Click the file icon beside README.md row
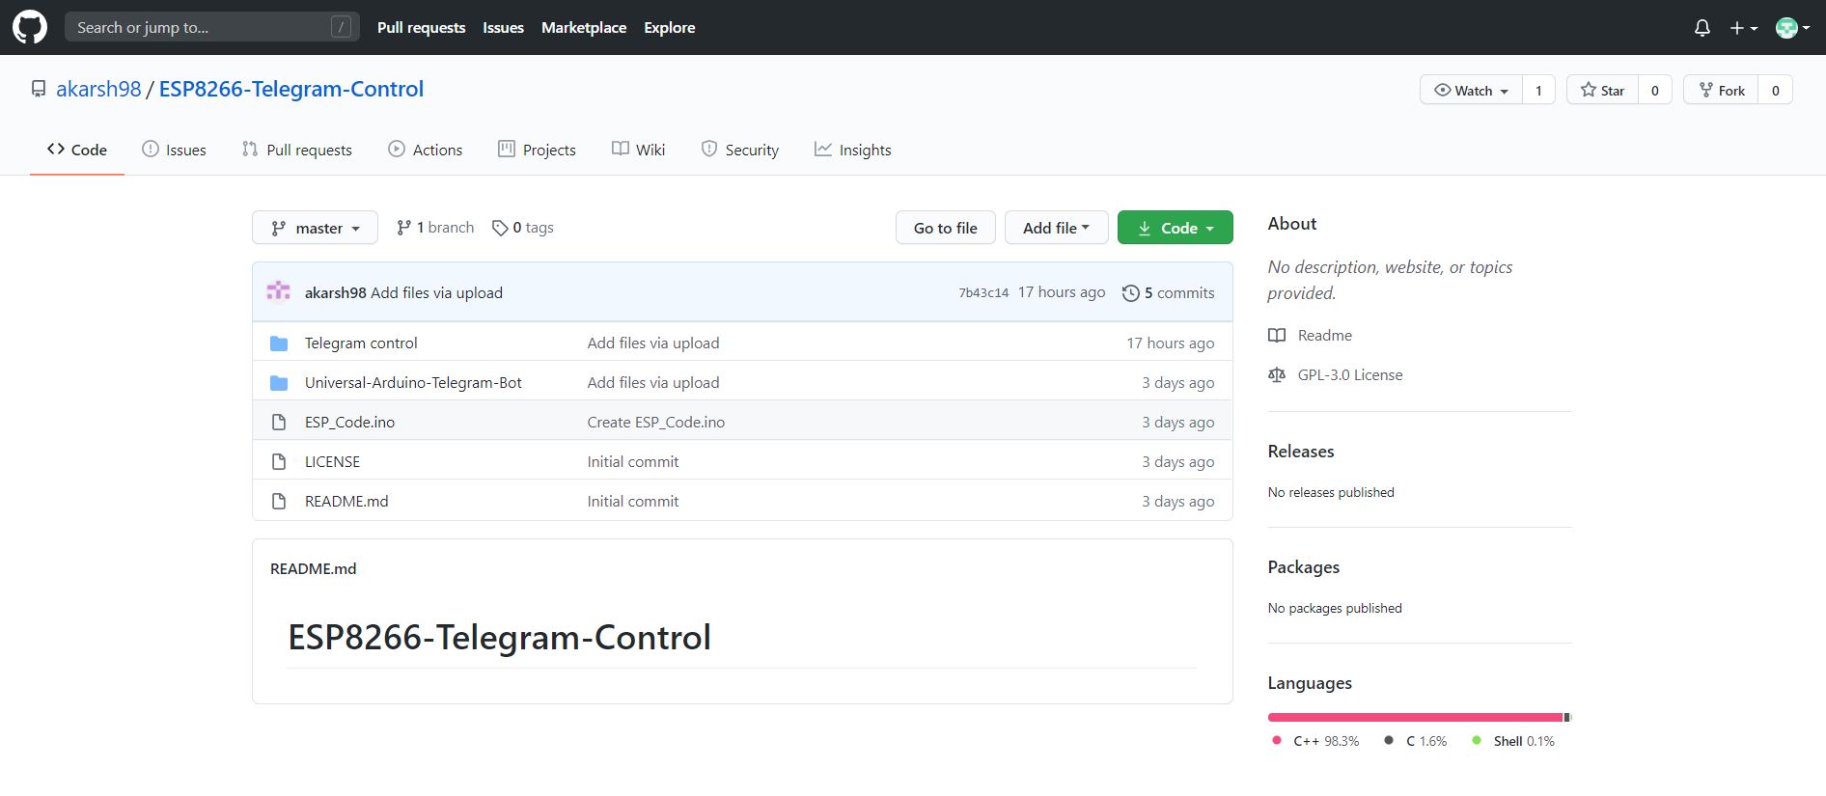 279,501
